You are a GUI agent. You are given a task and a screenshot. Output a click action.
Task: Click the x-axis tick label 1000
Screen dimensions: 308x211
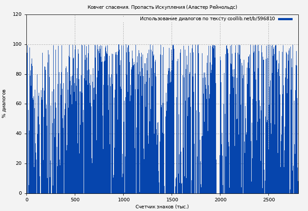(x=123, y=200)
